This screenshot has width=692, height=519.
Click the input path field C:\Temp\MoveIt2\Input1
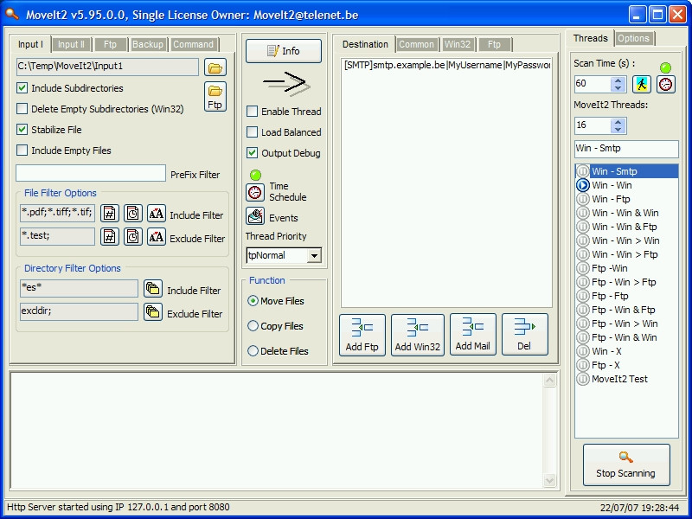pyautogui.click(x=107, y=67)
